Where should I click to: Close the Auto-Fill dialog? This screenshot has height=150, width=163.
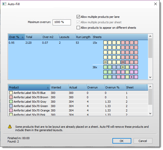pyautogui.click(x=156, y=4)
